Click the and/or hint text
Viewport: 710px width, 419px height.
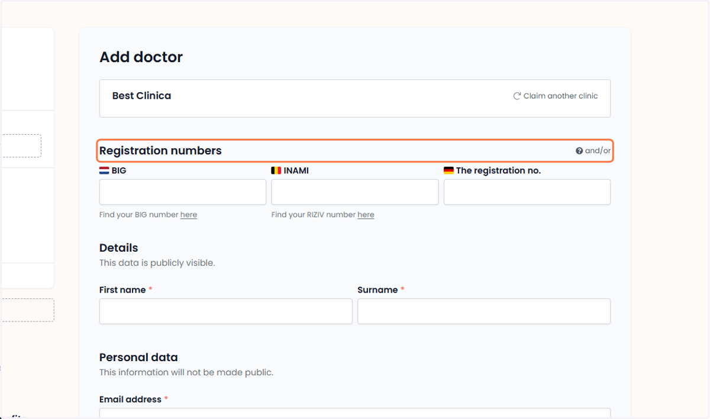pos(598,151)
